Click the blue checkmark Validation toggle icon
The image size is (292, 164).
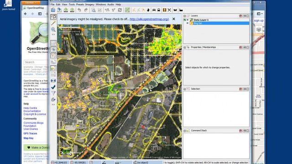[x=53, y=87]
